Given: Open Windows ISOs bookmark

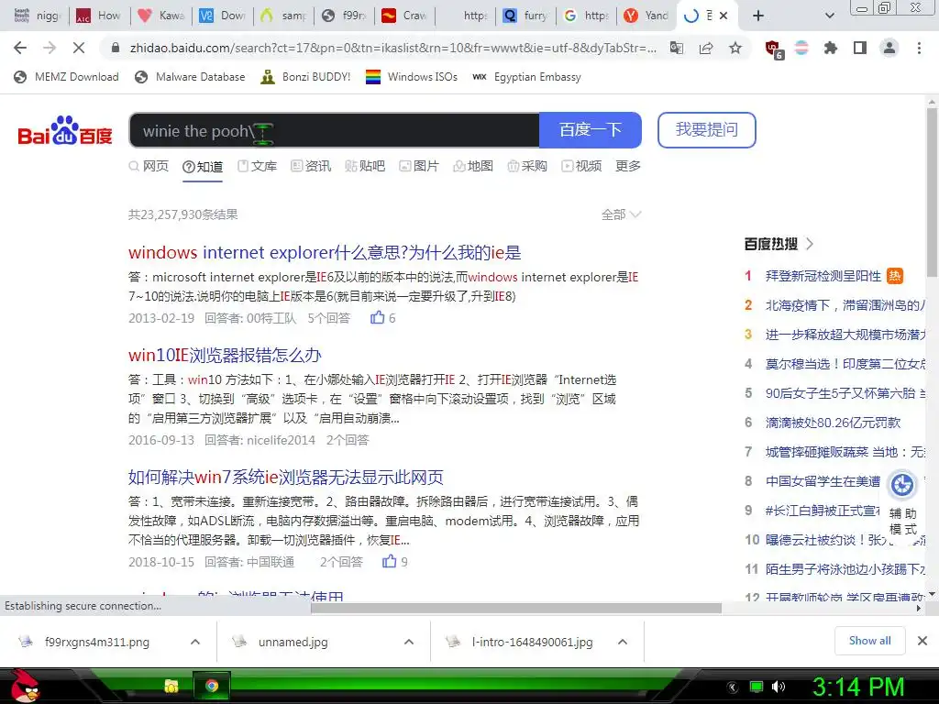Looking at the screenshot, I should click(x=412, y=77).
